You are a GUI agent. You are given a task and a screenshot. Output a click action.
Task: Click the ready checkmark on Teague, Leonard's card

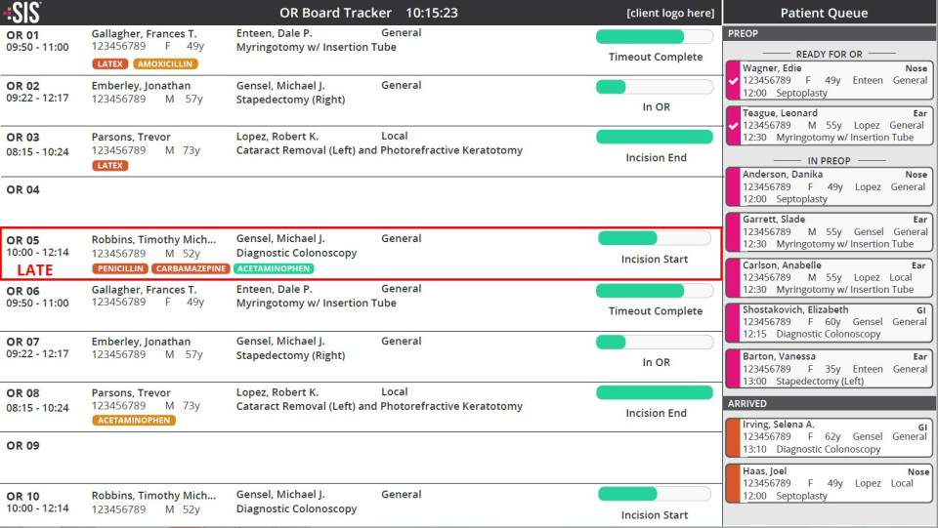tap(734, 126)
